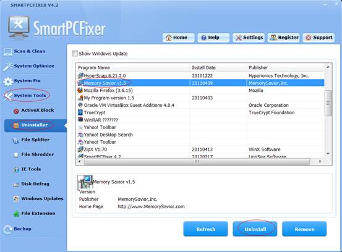342x252 pixels.
Task: Select the Disk Defrag tool
Action: pyautogui.click(x=35, y=184)
